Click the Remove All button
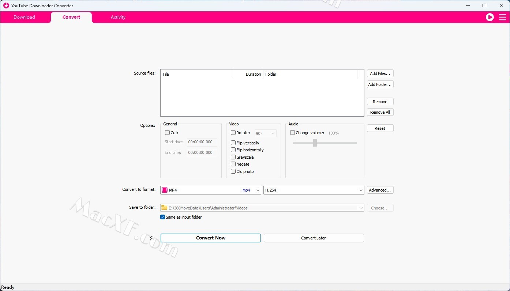 pos(380,112)
